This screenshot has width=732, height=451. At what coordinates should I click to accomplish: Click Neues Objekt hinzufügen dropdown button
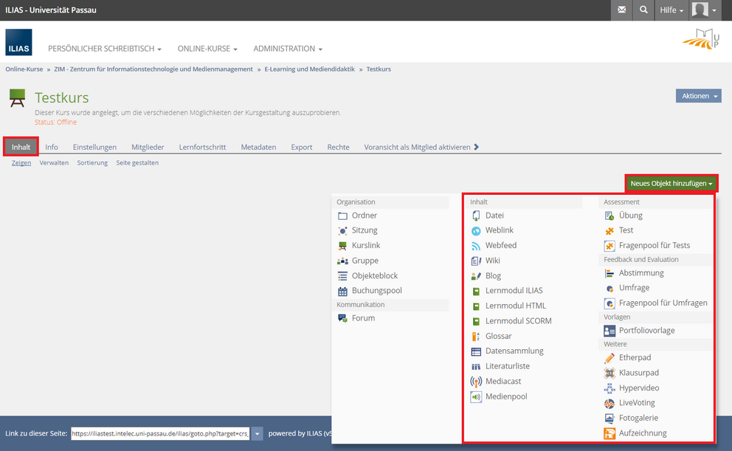pos(671,184)
